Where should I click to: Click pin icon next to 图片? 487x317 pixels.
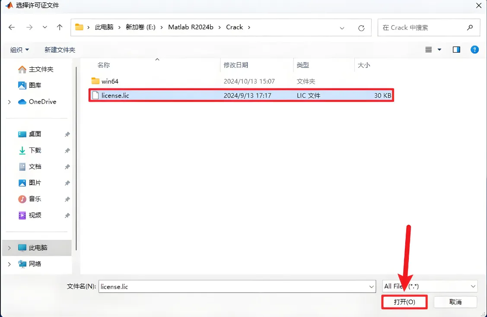point(67,183)
